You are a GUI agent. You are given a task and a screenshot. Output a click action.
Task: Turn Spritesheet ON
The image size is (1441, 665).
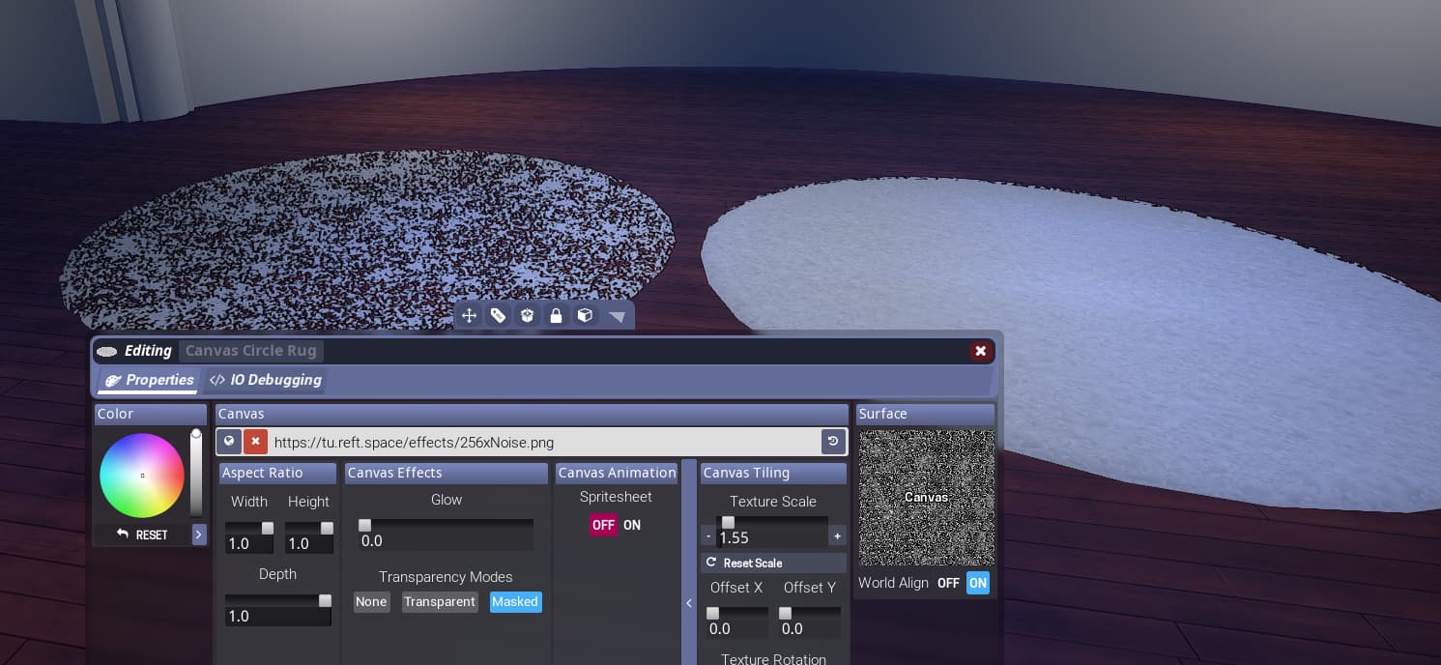[x=632, y=525]
